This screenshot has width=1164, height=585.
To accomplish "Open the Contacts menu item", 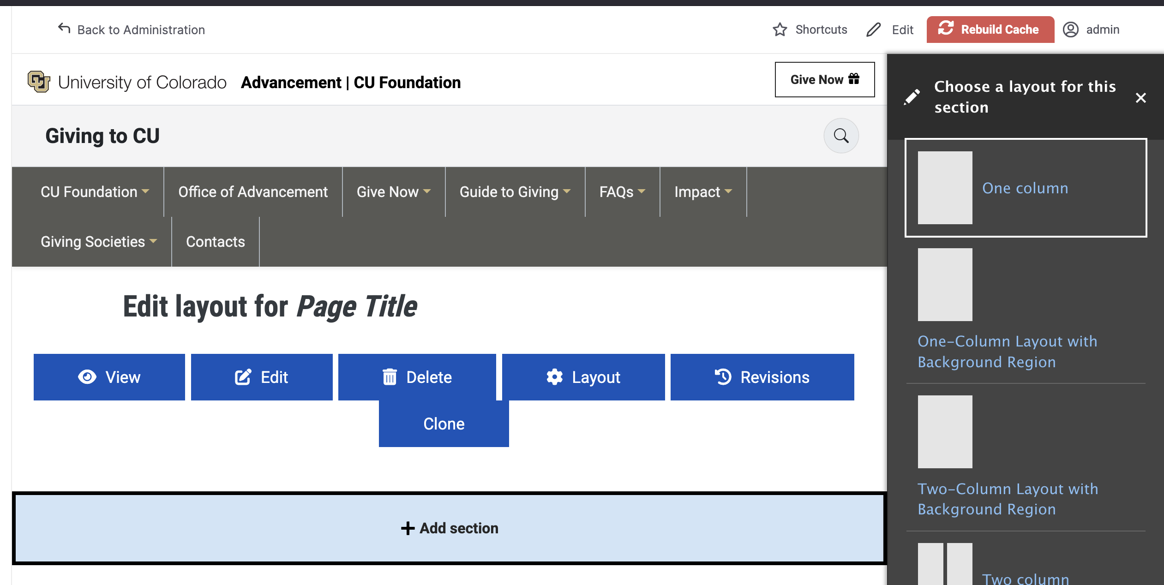I will pos(215,242).
